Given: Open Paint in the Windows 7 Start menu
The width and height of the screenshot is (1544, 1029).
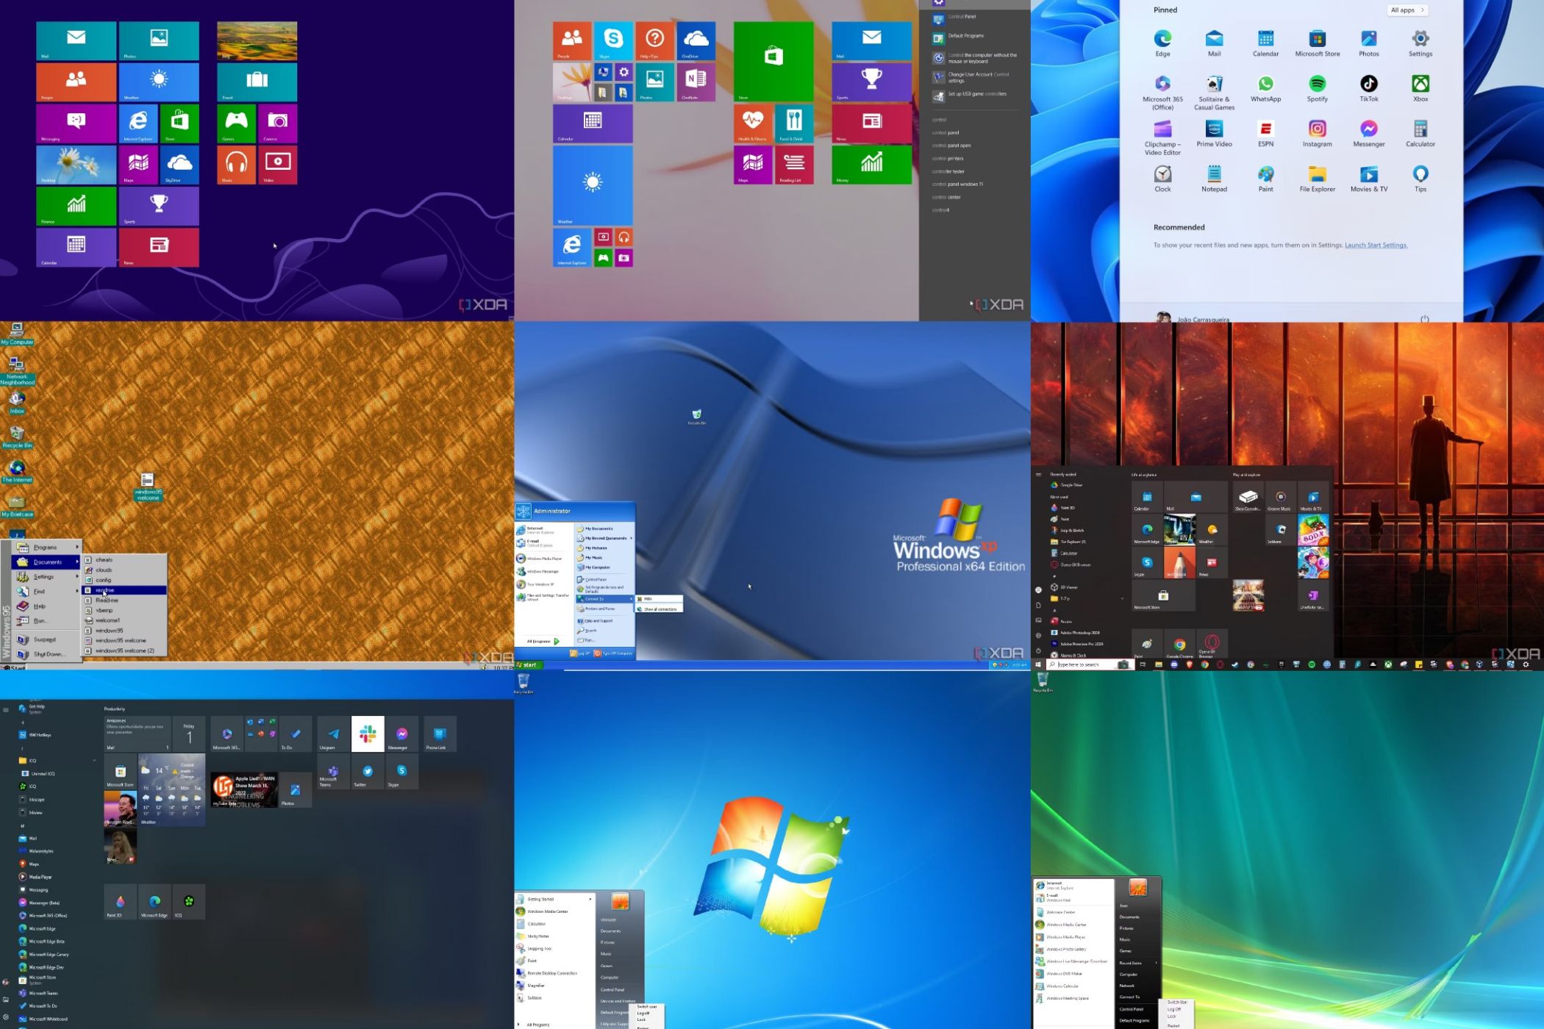Looking at the screenshot, I should click(x=533, y=961).
